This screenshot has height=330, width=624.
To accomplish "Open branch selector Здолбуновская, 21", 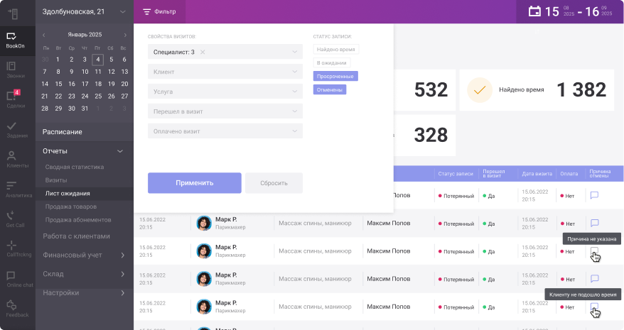I will click(x=84, y=11).
